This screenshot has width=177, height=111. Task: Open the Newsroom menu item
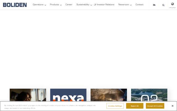pyautogui.click(x=124, y=4)
